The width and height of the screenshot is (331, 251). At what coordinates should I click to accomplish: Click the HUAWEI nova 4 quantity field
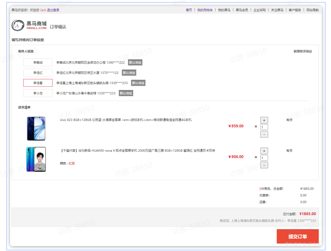click(264, 158)
